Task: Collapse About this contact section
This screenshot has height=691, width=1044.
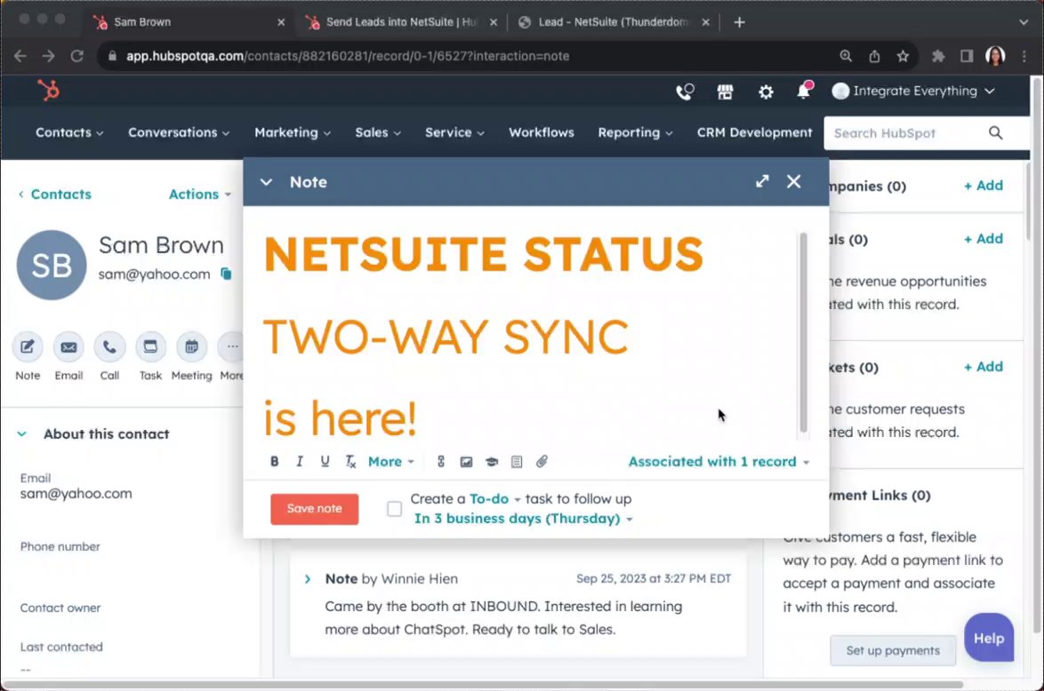Action: pos(22,433)
